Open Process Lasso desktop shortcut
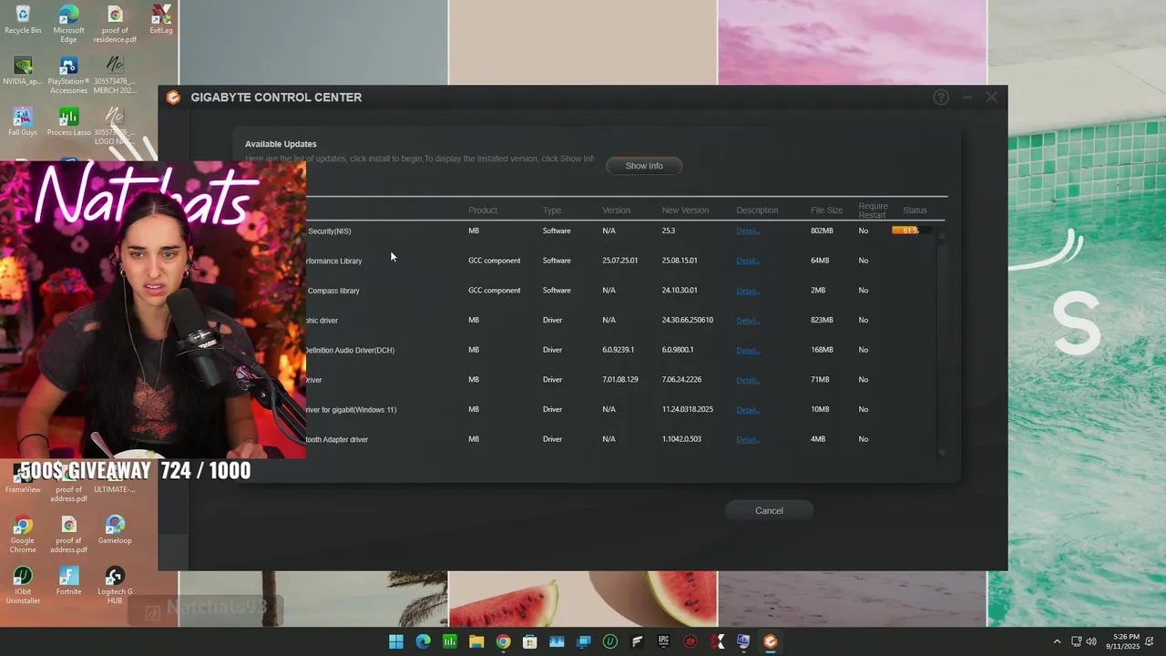This screenshot has width=1166, height=656. [x=68, y=122]
